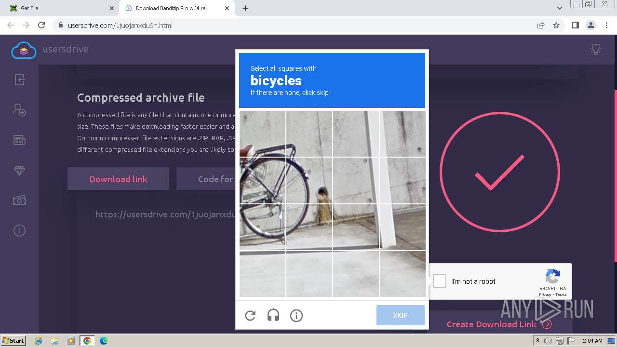Open the login sidebar icon

[x=19, y=80]
